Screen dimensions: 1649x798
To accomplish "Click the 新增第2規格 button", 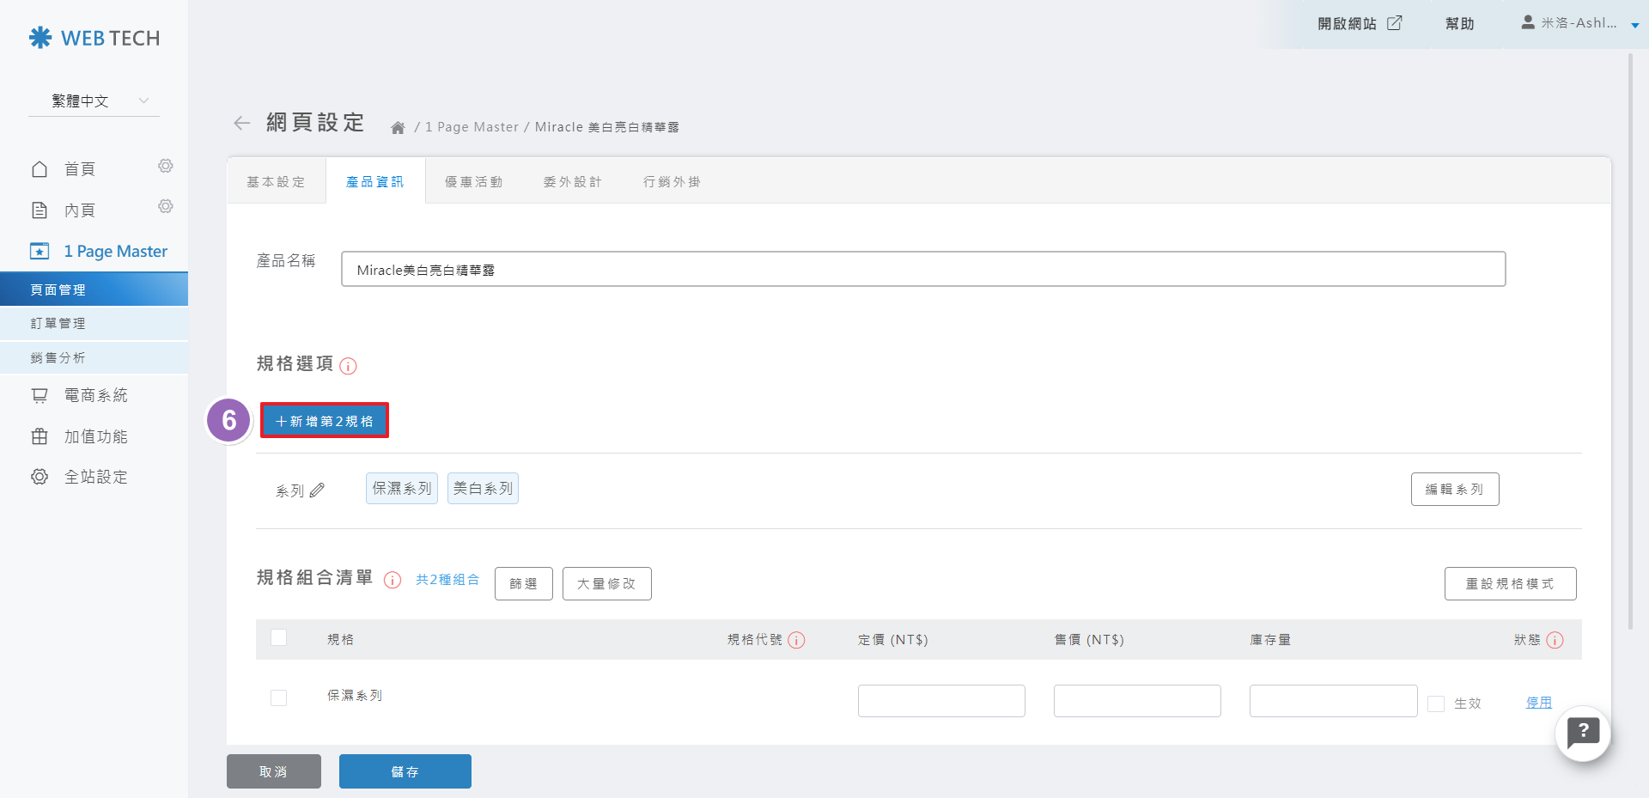I will 325,421.
